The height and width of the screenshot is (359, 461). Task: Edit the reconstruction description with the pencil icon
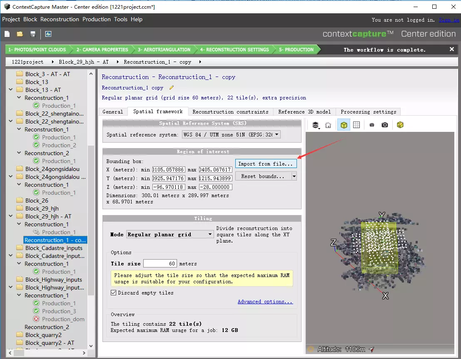point(172,87)
